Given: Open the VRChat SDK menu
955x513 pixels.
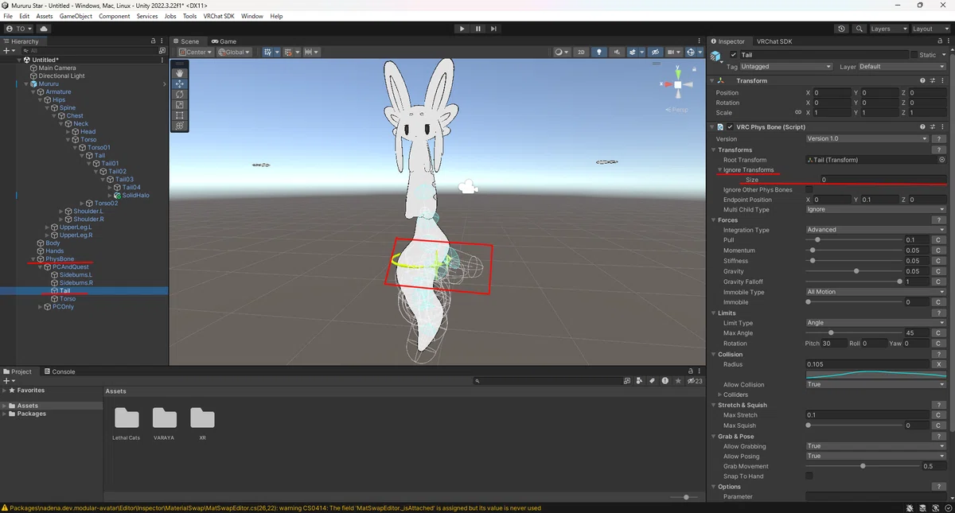Looking at the screenshot, I should [218, 16].
